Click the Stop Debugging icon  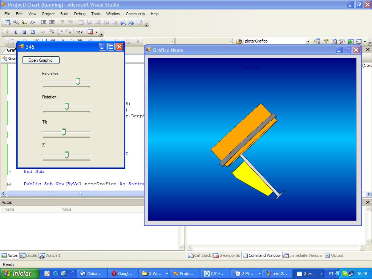(24, 32)
